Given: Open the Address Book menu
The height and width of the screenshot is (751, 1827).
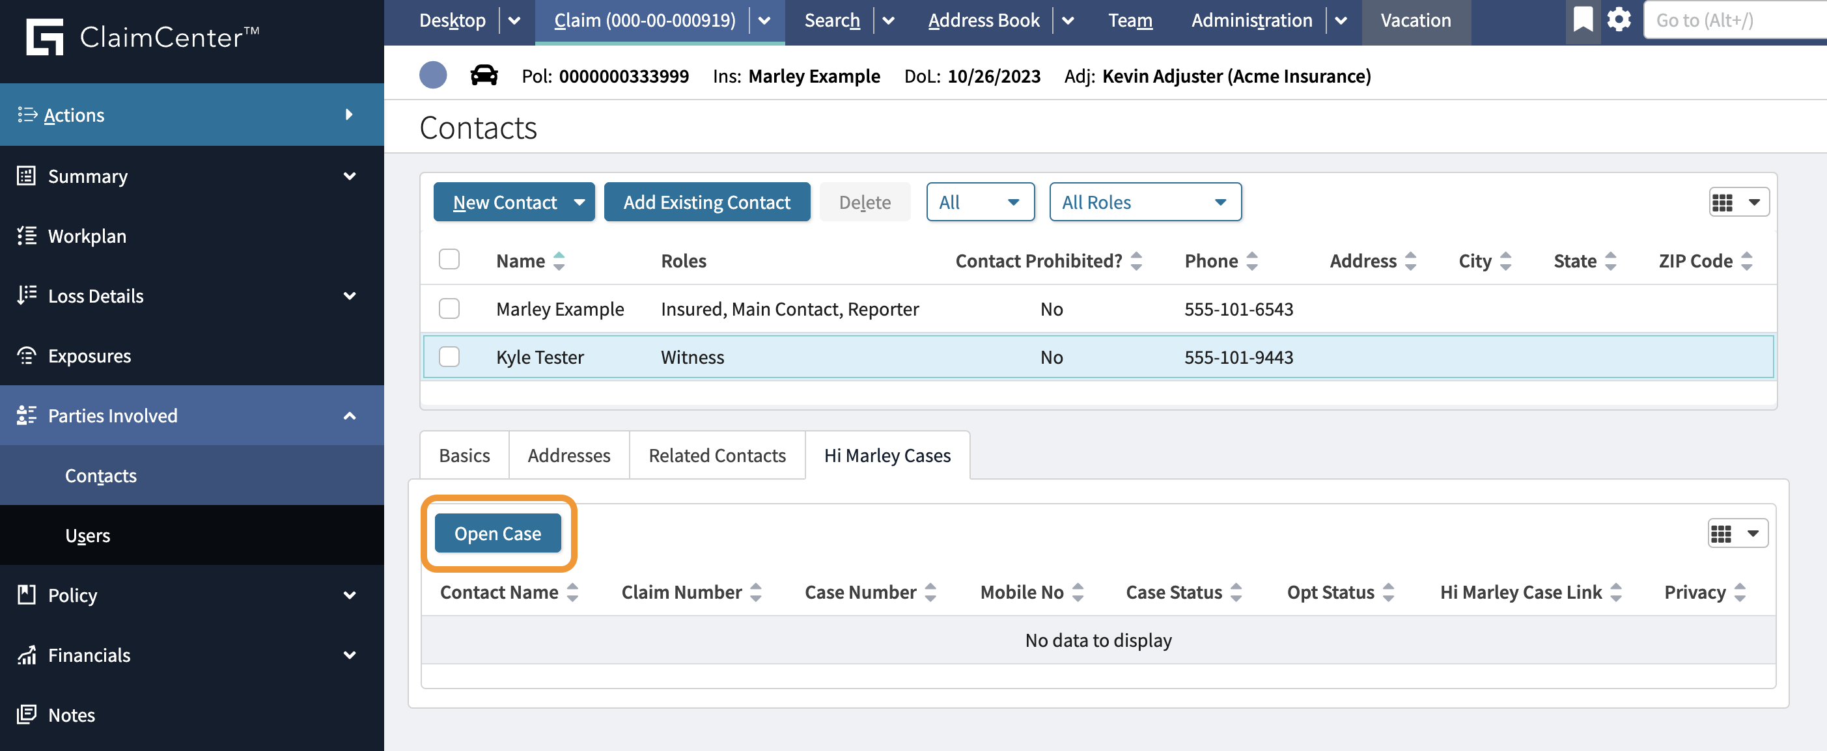Looking at the screenshot, I should (984, 20).
